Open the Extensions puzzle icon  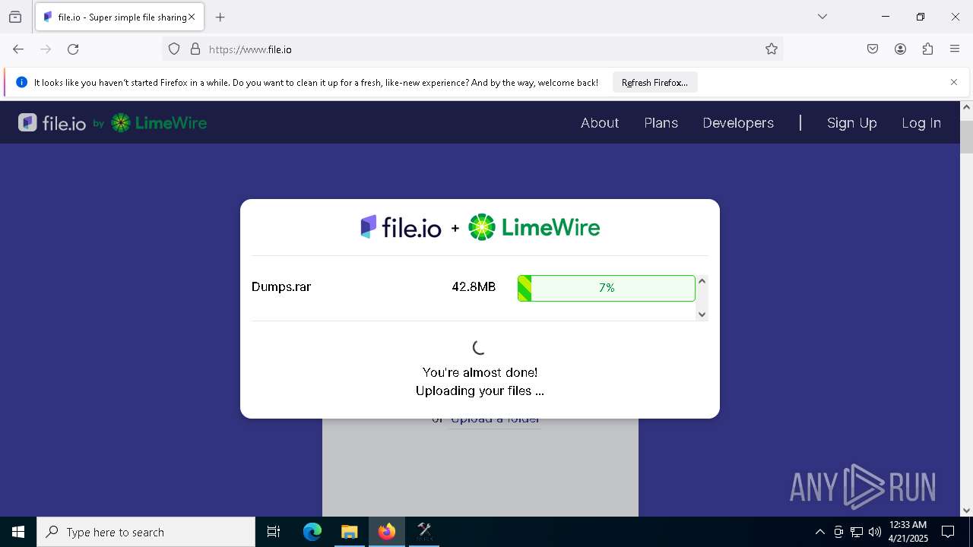pos(927,49)
